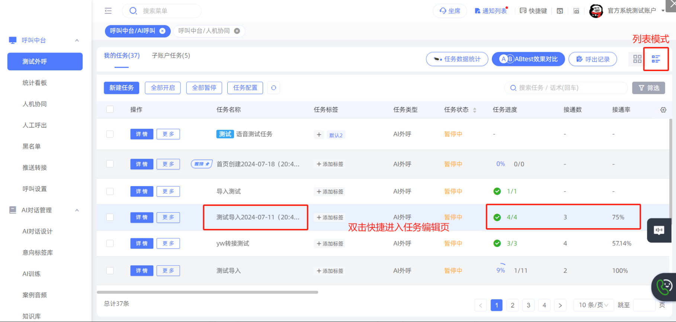The width and height of the screenshot is (676, 322).
Task: Open 统计看板 in the sidebar
Action: click(35, 83)
